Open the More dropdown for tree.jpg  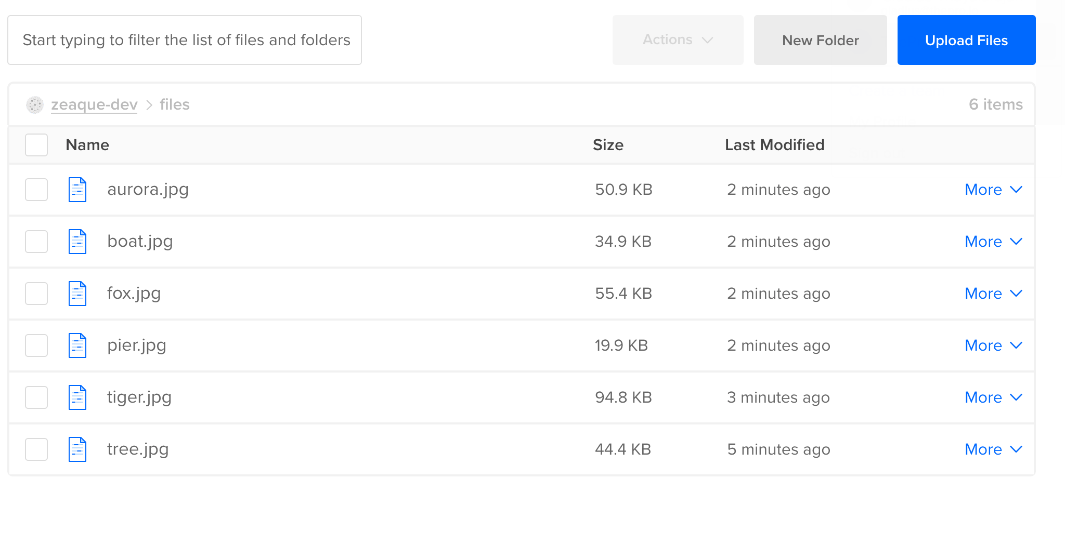[993, 449]
